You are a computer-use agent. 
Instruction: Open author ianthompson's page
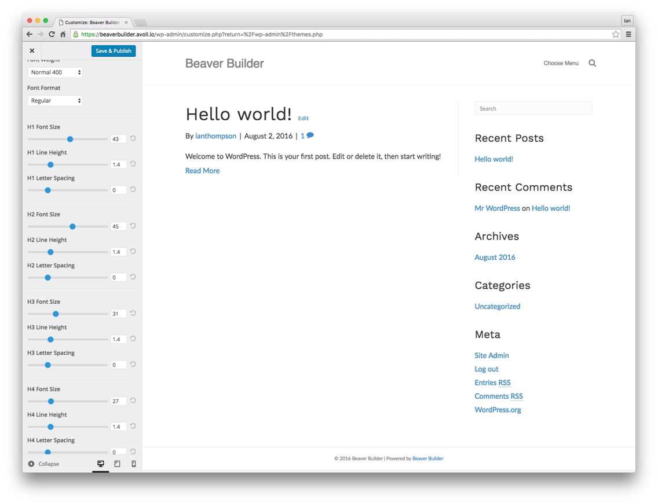(215, 136)
